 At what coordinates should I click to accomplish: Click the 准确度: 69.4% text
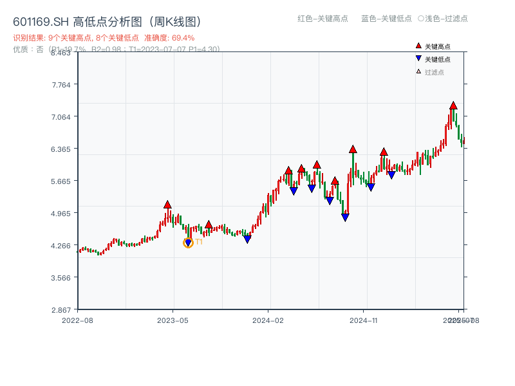click(x=169, y=38)
